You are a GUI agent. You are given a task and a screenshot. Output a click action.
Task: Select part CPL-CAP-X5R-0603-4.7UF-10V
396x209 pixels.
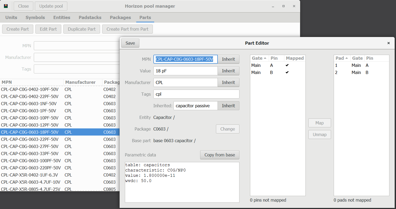[x=60, y=182]
